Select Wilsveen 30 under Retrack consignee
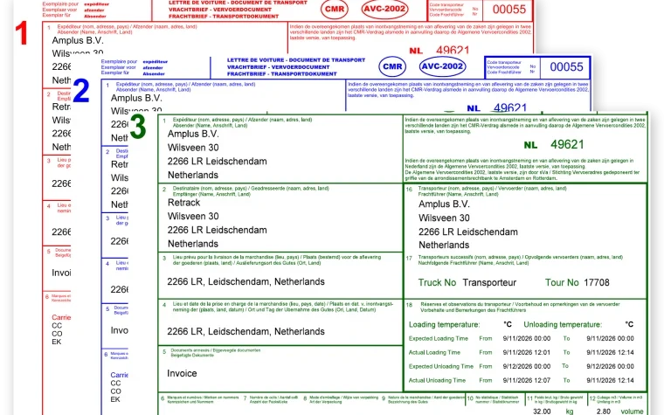The image size is (664, 415). pyautogui.click(x=193, y=217)
